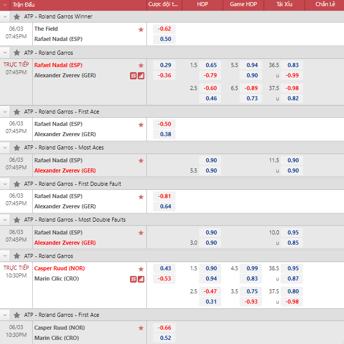Open the live stream icon for Cilic match
The image size is (344, 344).
click(x=133, y=279)
